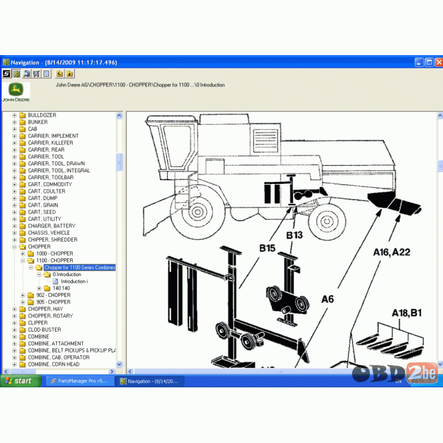Expand the CARRIER, IMPLEMENT node
This screenshot has width=443, height=443.
14,136
